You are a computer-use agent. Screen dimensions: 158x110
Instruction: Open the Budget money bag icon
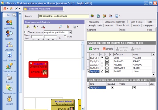click(9, 99)
